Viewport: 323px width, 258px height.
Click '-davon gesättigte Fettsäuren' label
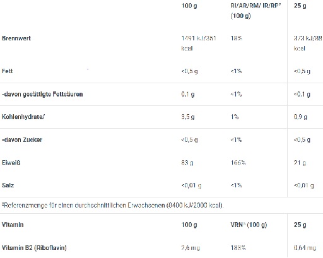tap(42, 94)
